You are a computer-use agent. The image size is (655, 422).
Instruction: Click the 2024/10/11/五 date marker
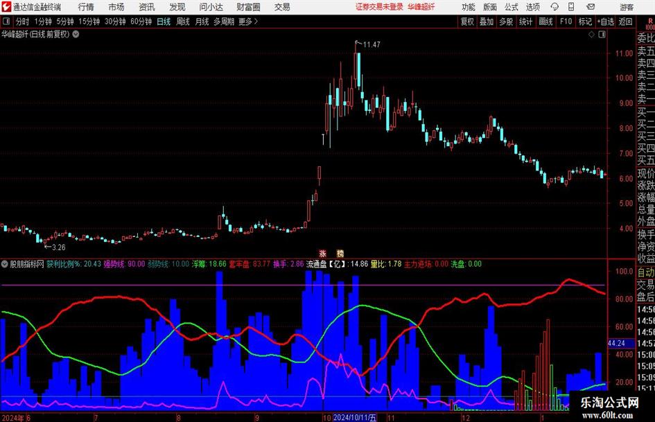(355, 418)
